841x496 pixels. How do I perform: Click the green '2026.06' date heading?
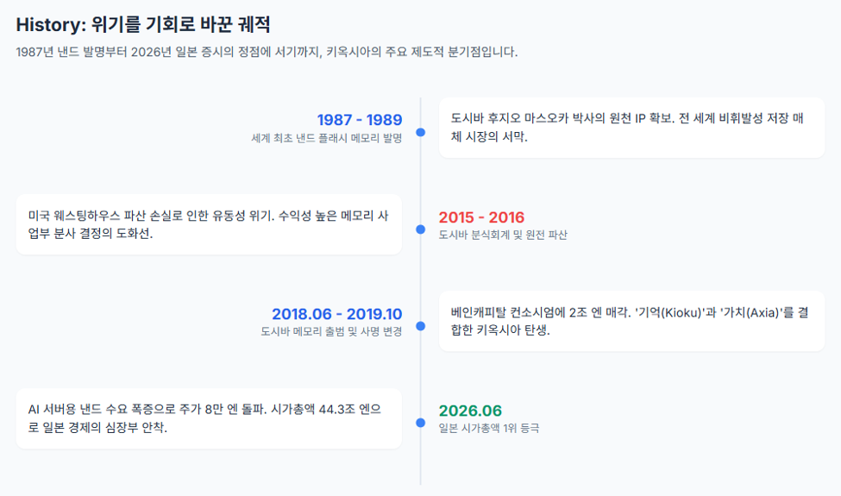pos(470,411)
